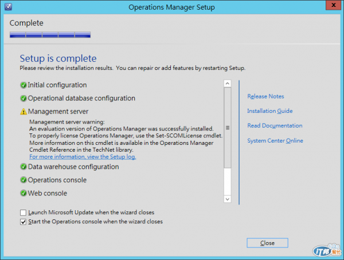The image size is (344, 260).
Task: Click the Complete progress bar
Action: point(50,34)
